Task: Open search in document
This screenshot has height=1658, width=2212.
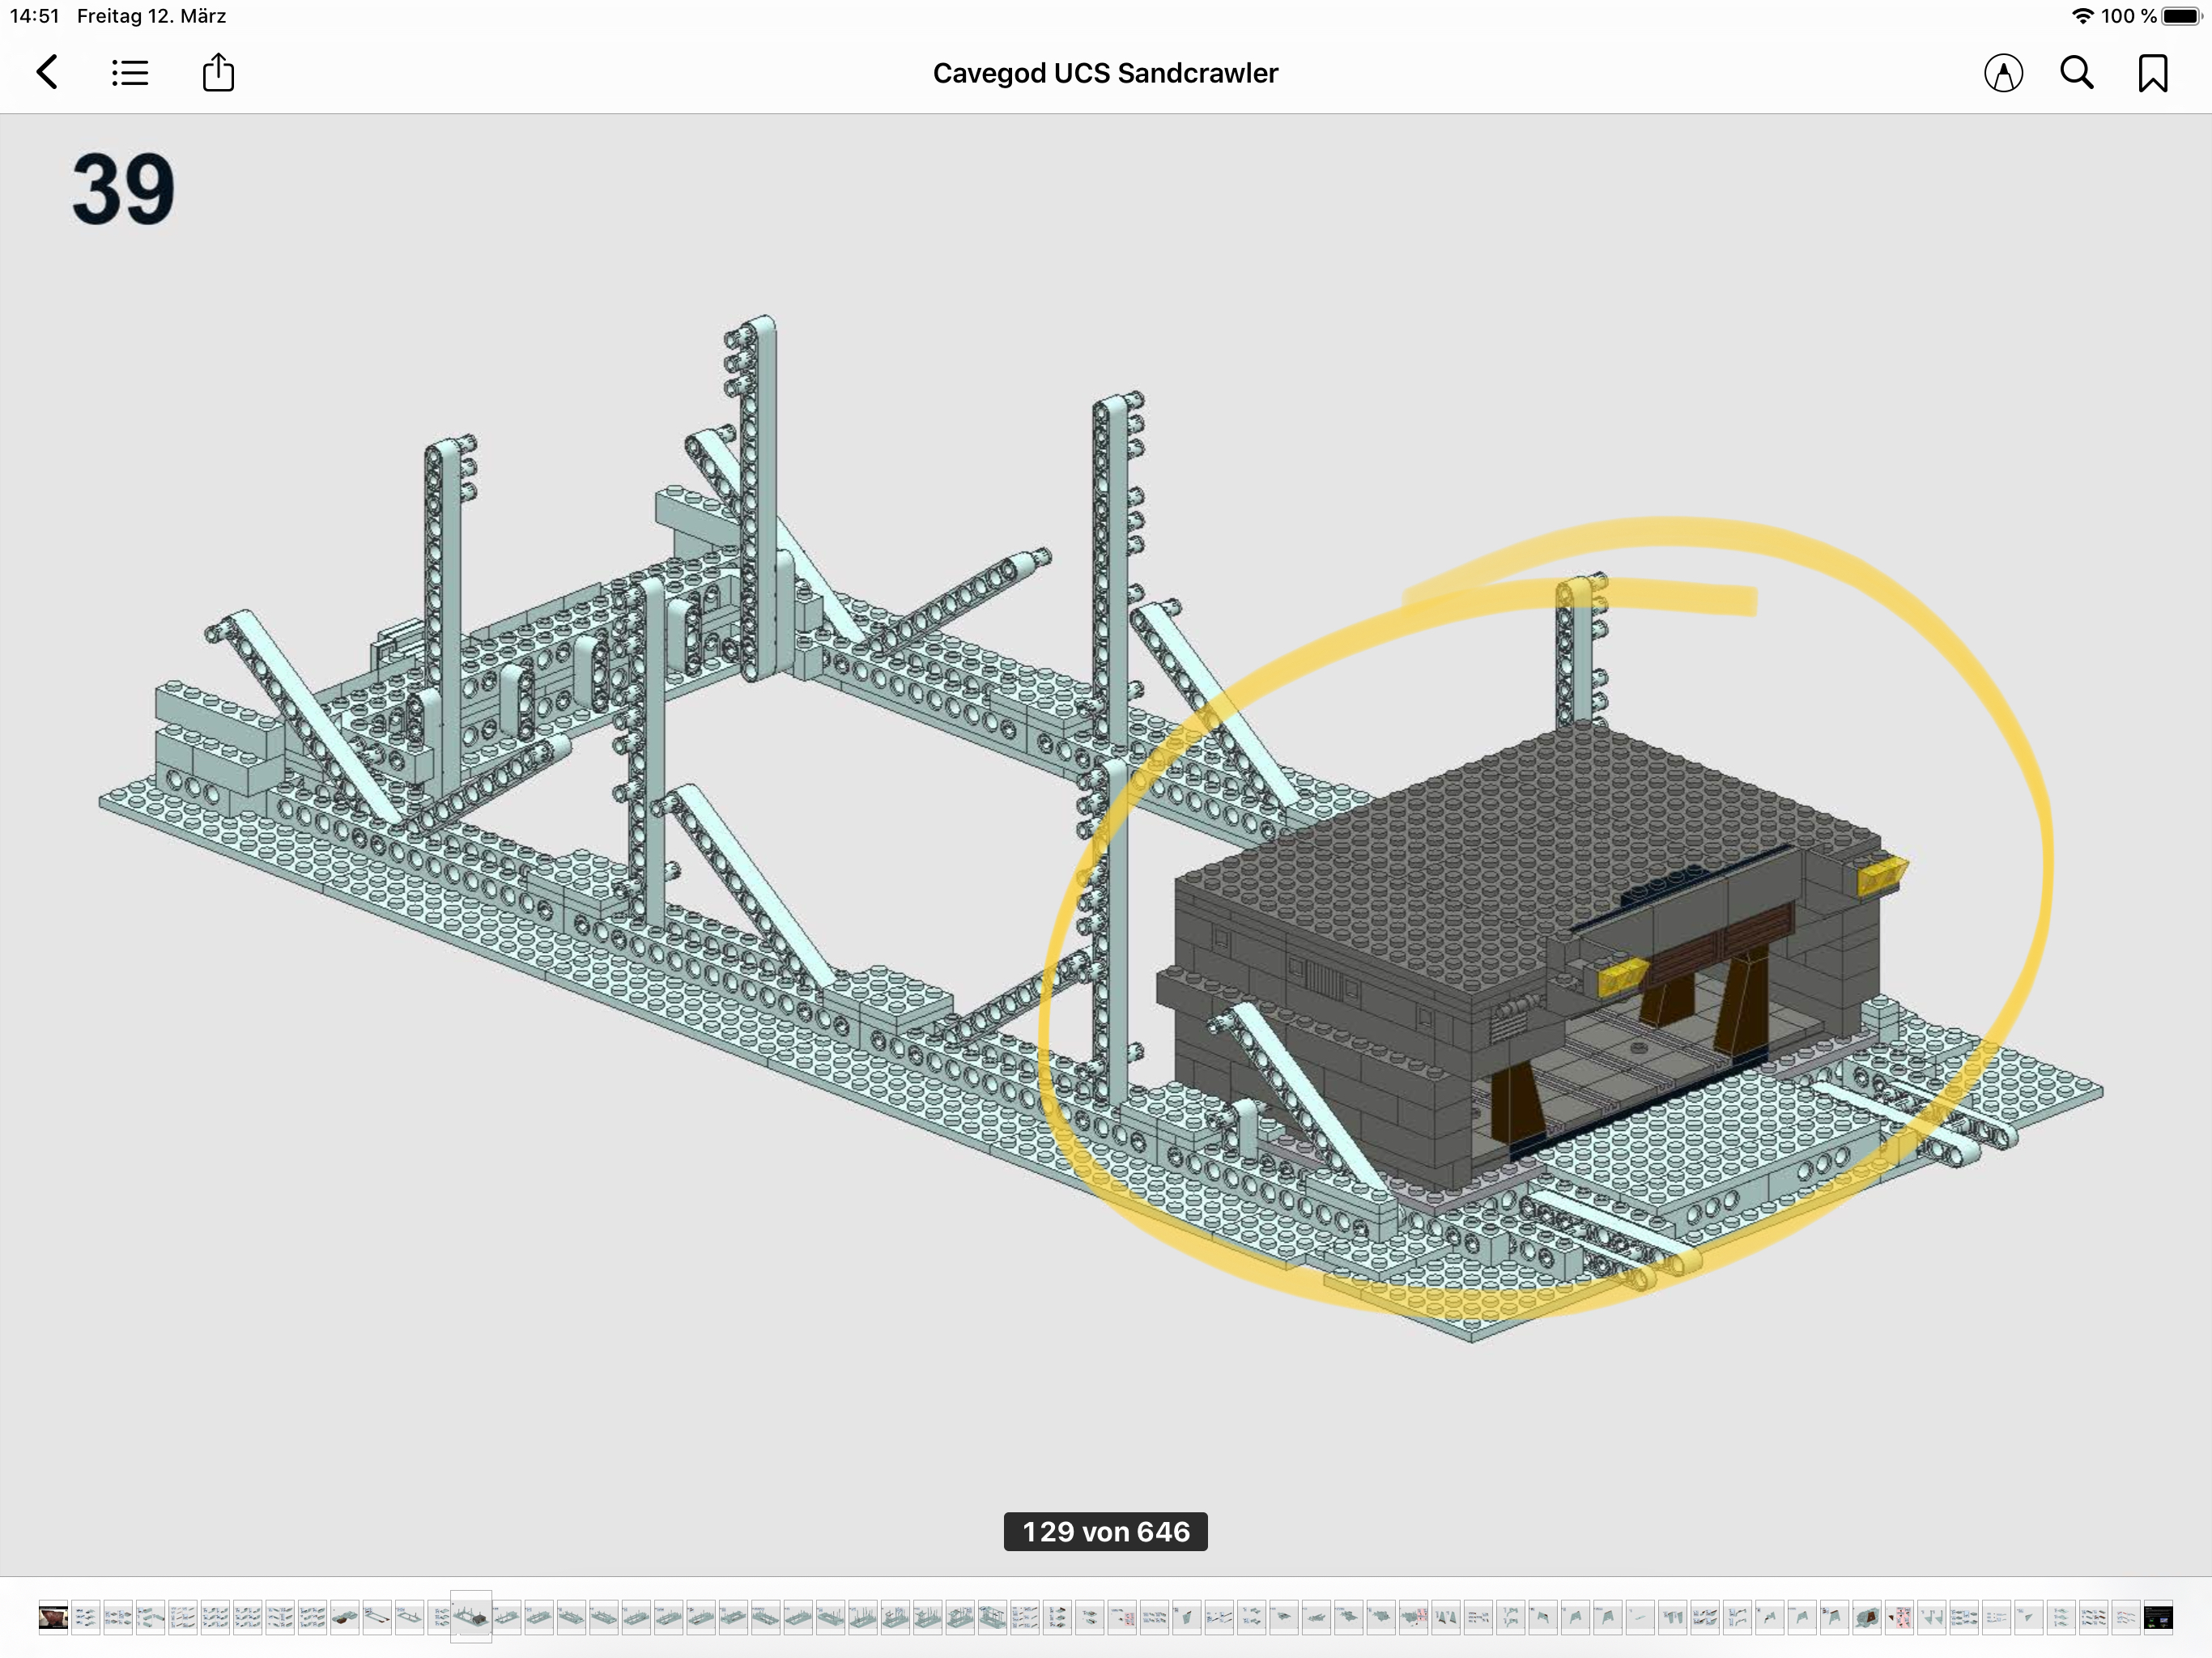Action: 2077,73
